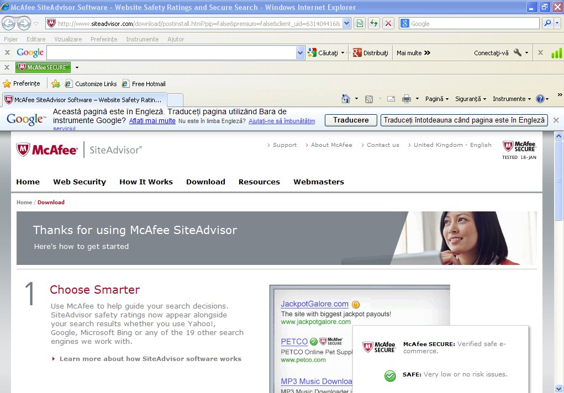Click Traduceți întotdeauna când pagina este în Engleză
564x393 pixels.
[464, 120]
